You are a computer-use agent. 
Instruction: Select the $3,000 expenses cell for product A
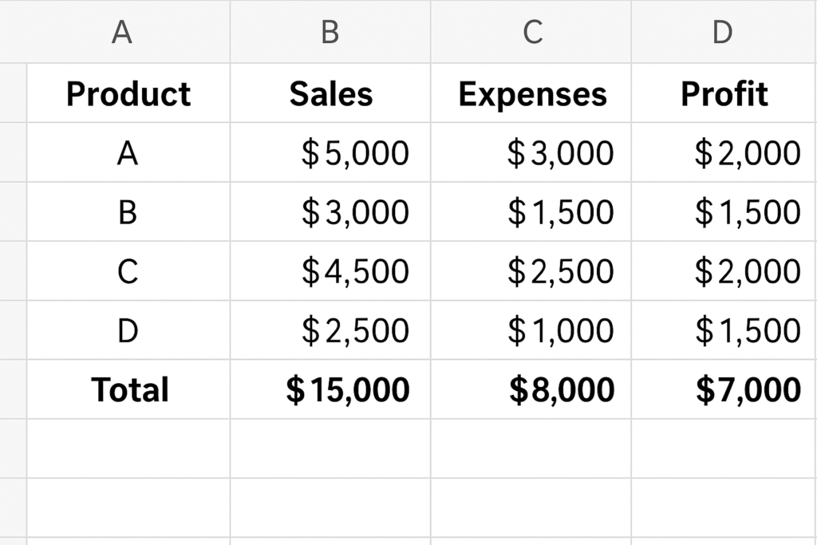point(531,152)
